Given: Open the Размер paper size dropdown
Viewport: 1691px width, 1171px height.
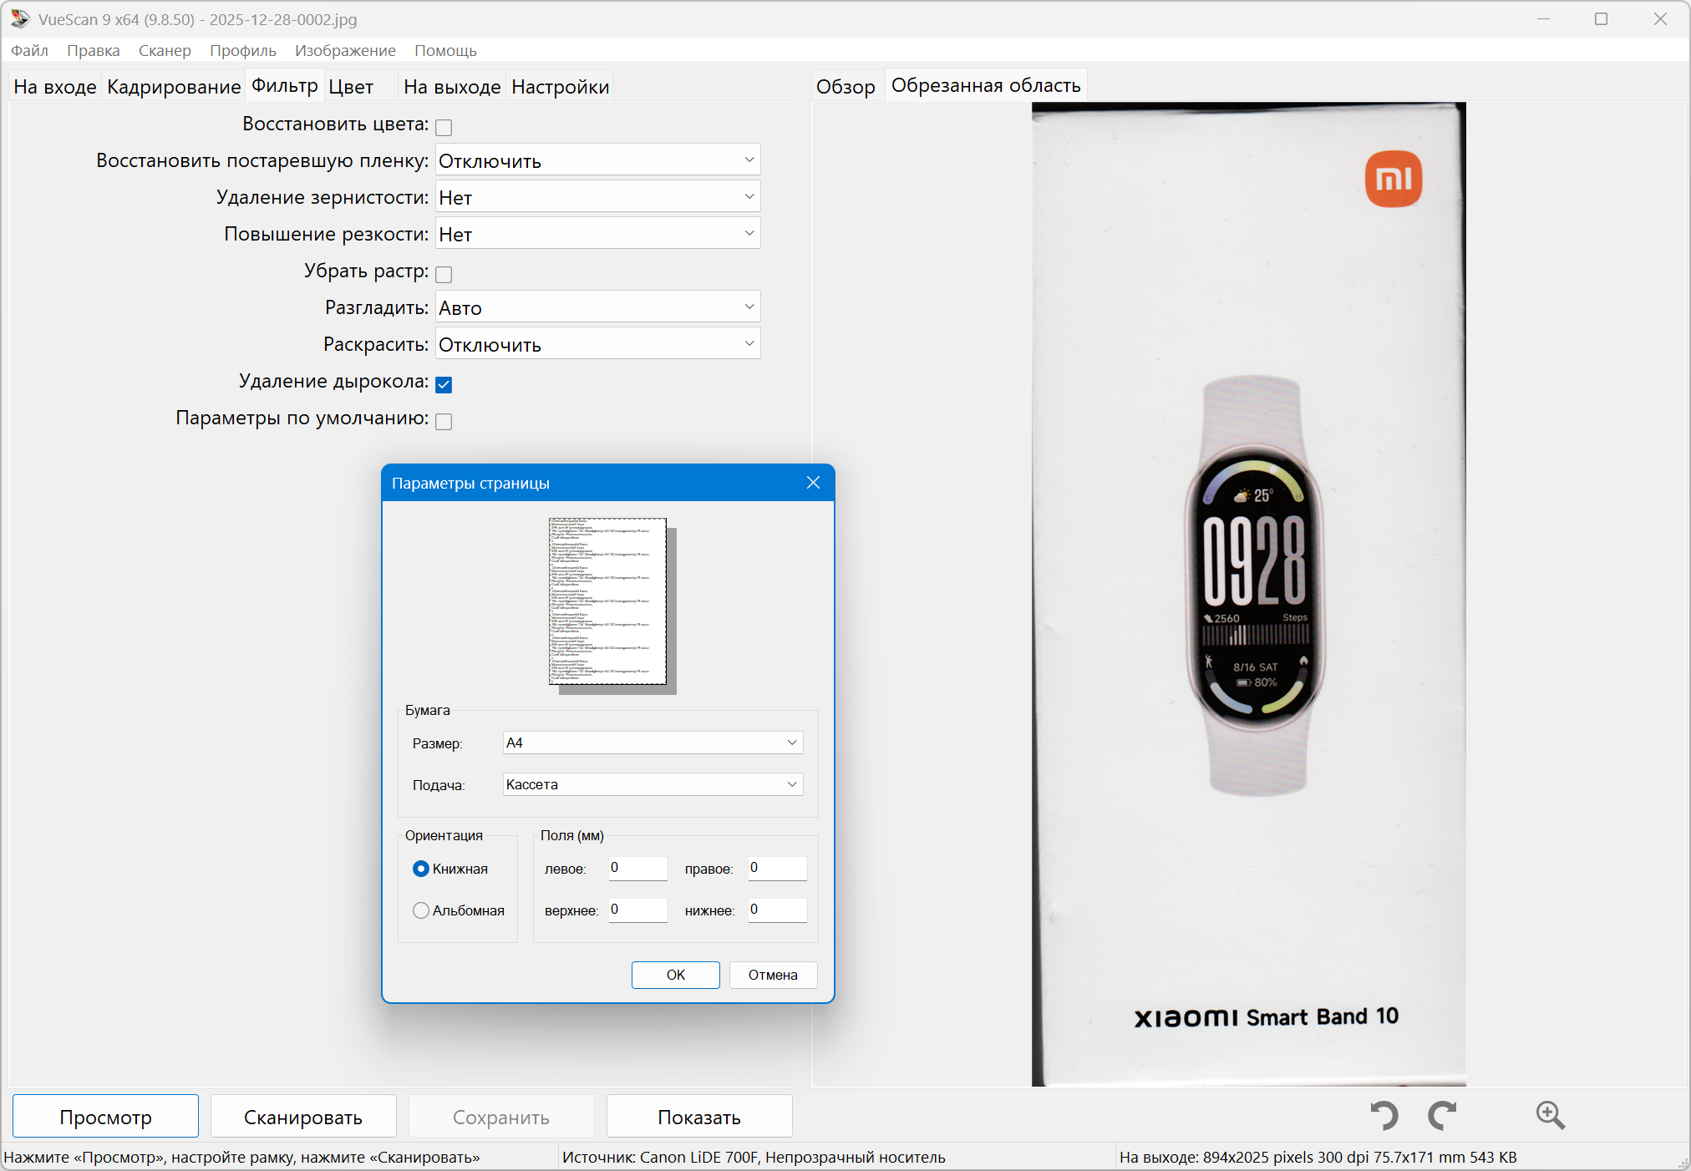Looking at the screenshot, I should pos(653,743).
